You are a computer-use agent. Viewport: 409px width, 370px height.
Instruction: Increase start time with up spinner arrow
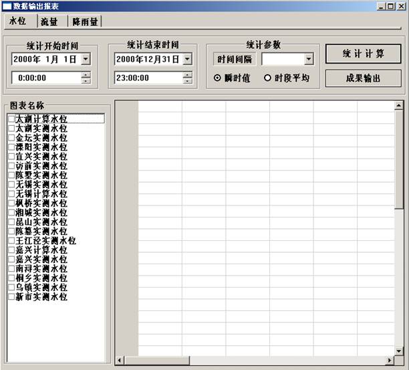86,74
